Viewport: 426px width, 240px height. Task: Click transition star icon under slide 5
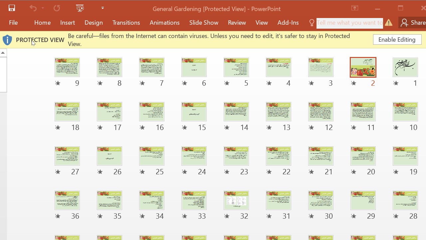click(227, 83)
